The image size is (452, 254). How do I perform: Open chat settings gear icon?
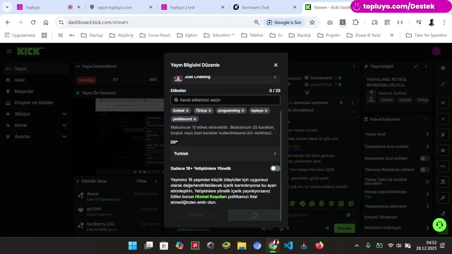327,229
